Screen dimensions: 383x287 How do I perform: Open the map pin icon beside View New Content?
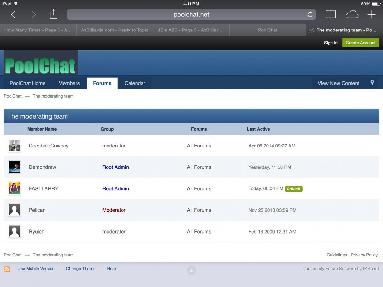372,83
